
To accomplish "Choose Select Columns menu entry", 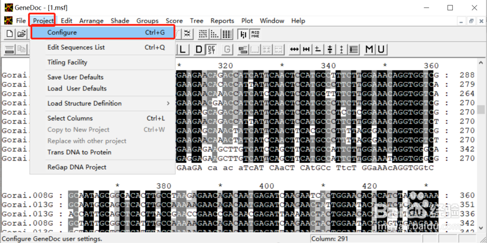I will [x=103, y=118].
